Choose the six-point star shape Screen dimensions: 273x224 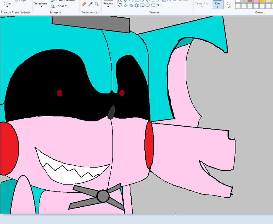(137, 5)
